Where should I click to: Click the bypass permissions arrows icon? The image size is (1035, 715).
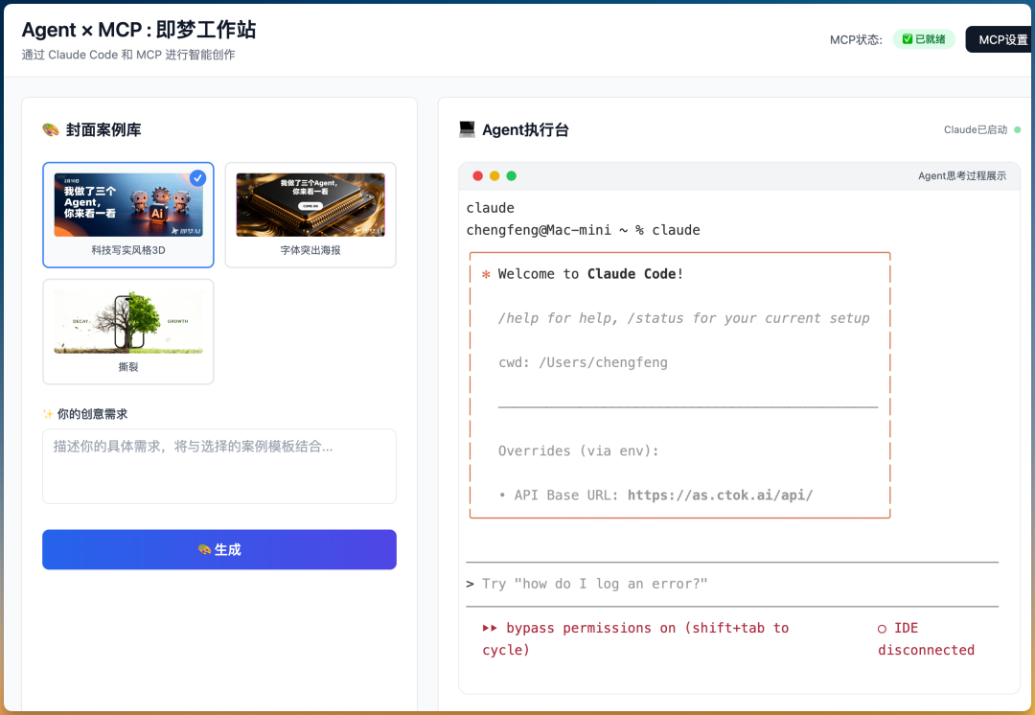489,628
